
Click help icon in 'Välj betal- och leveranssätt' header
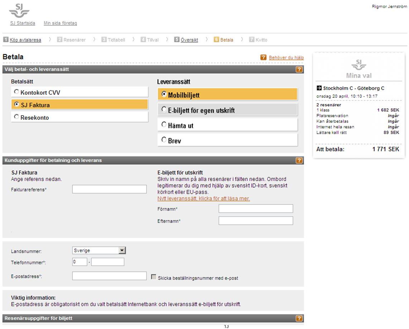299,69
